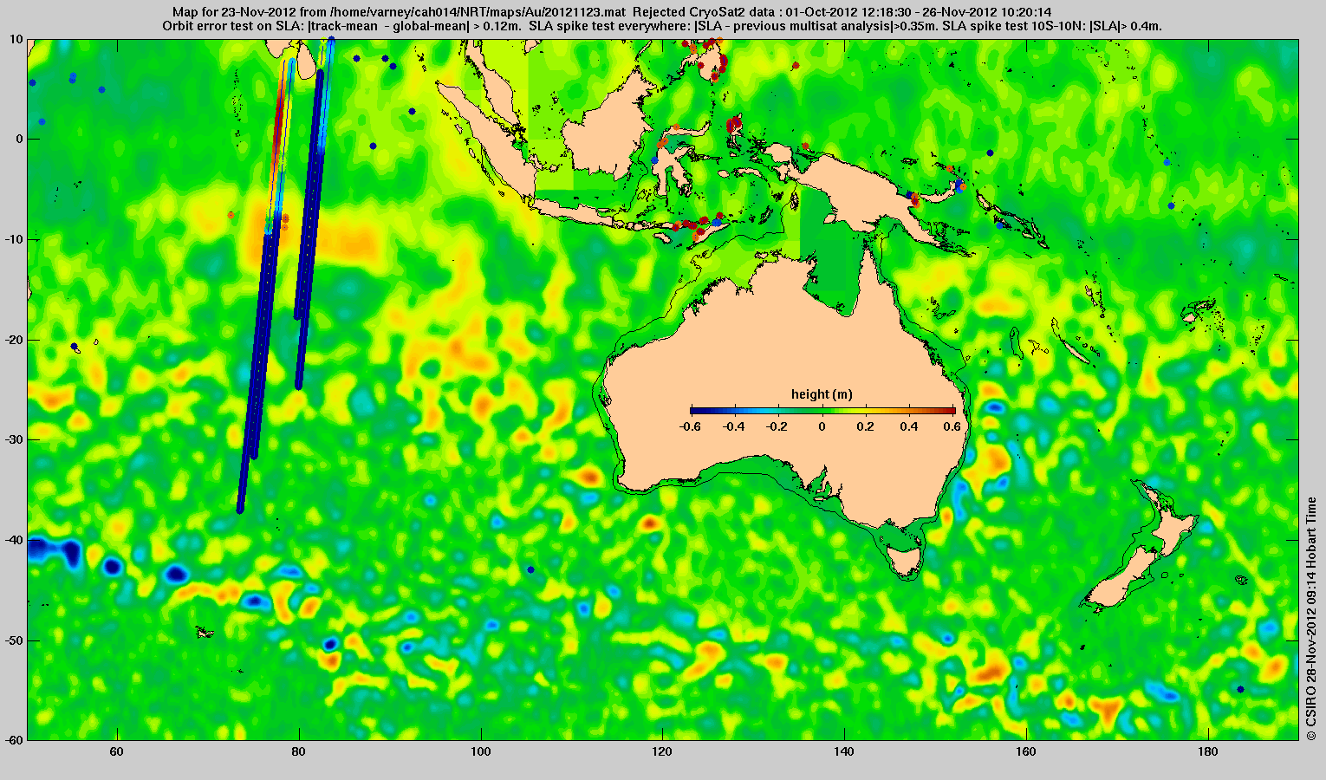The width and height of the screenshot is (1326, 780).
Task: Click the 'height (m)' colorbar title
Action: (822, 394)
